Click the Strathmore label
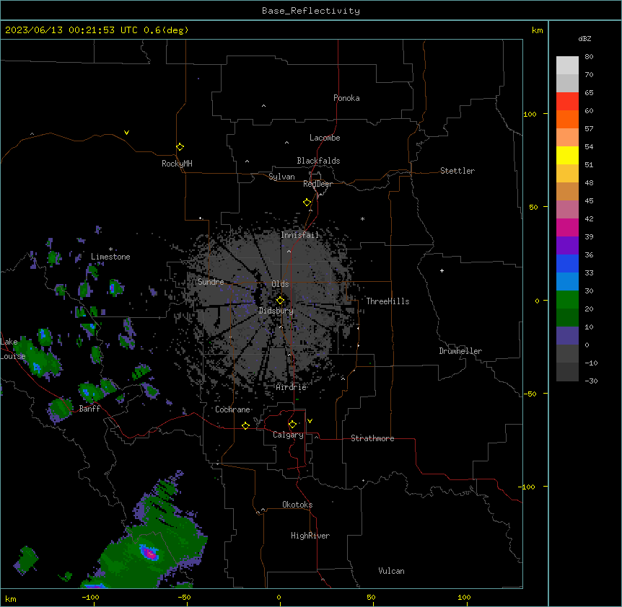 (x=372, y=438)
